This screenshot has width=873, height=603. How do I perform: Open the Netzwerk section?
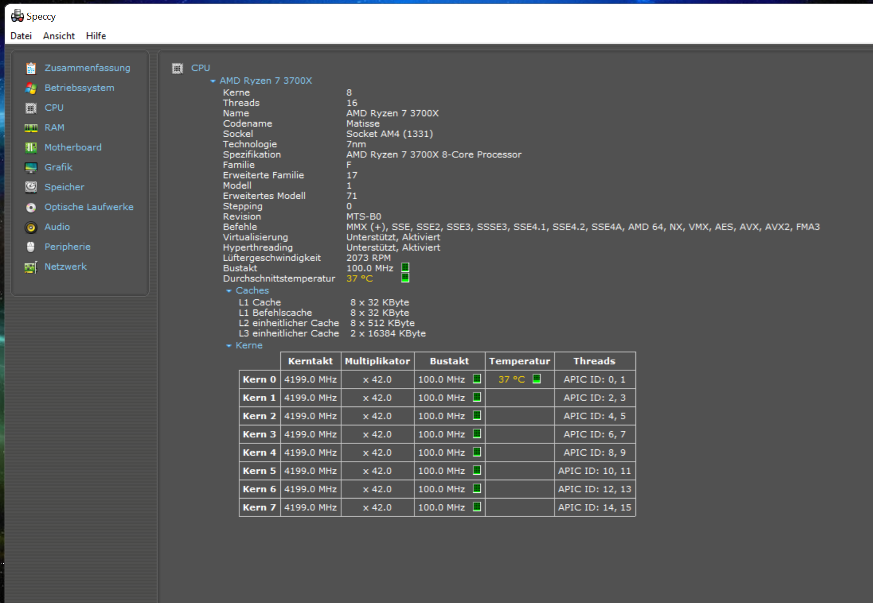(x=65, y=267)
